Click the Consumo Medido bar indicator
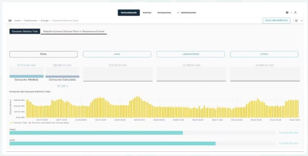Screen dimensions: 308x156 (x=26, y=76)
